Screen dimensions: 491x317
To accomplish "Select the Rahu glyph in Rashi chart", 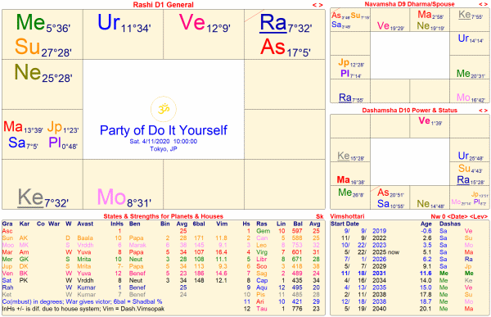I will pyautogui.click(x=273, y=23).
